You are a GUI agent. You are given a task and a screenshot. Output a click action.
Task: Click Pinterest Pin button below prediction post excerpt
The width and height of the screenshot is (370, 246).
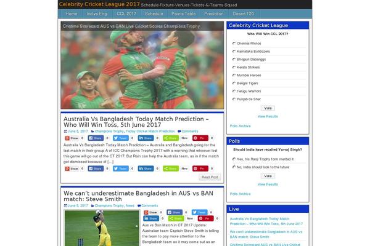click(x=200, y=169)
